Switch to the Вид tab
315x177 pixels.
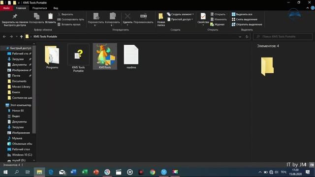56,8
